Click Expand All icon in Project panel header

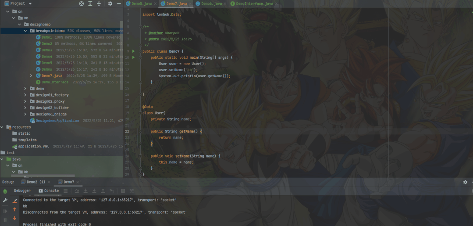pos(90,4)
